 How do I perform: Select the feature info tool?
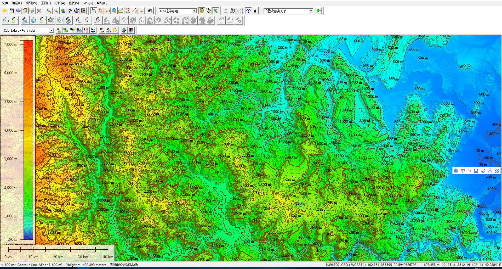point(114,11)
